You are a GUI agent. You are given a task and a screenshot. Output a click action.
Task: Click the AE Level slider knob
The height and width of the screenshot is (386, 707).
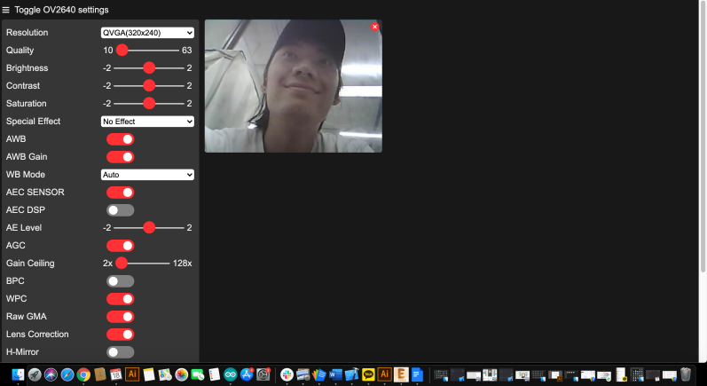pos(149,228)
